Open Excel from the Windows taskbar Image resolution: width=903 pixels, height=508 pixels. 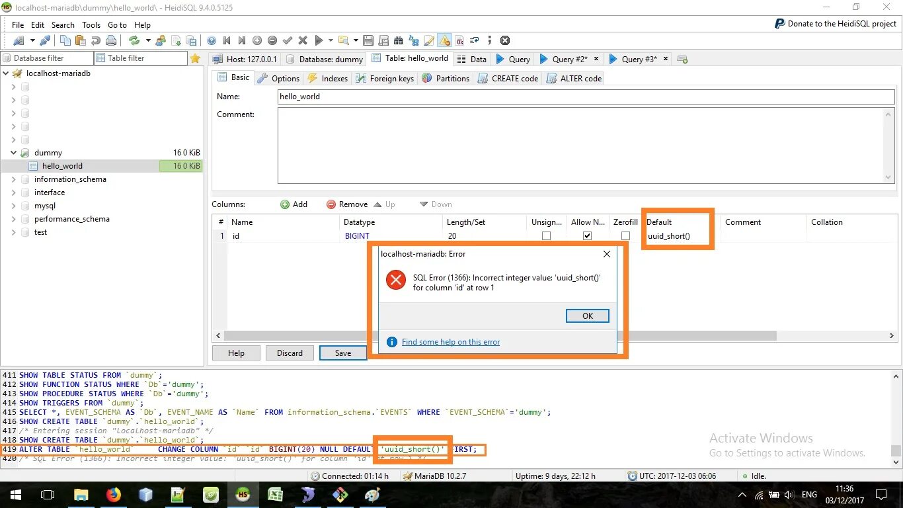(276, 495)
